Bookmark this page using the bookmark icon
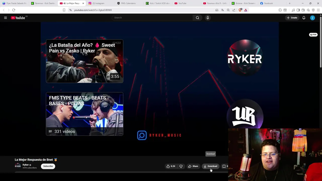The image size is (322, 181). [x=64, y=10]
